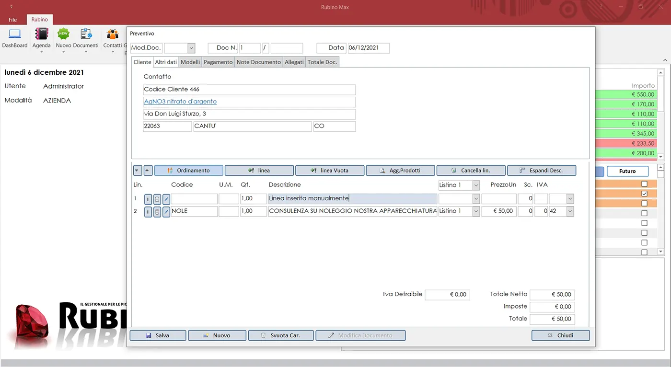
Task: Expand the Nuovo ribbon dropdown arrow
Action: [x=63, y=52]
